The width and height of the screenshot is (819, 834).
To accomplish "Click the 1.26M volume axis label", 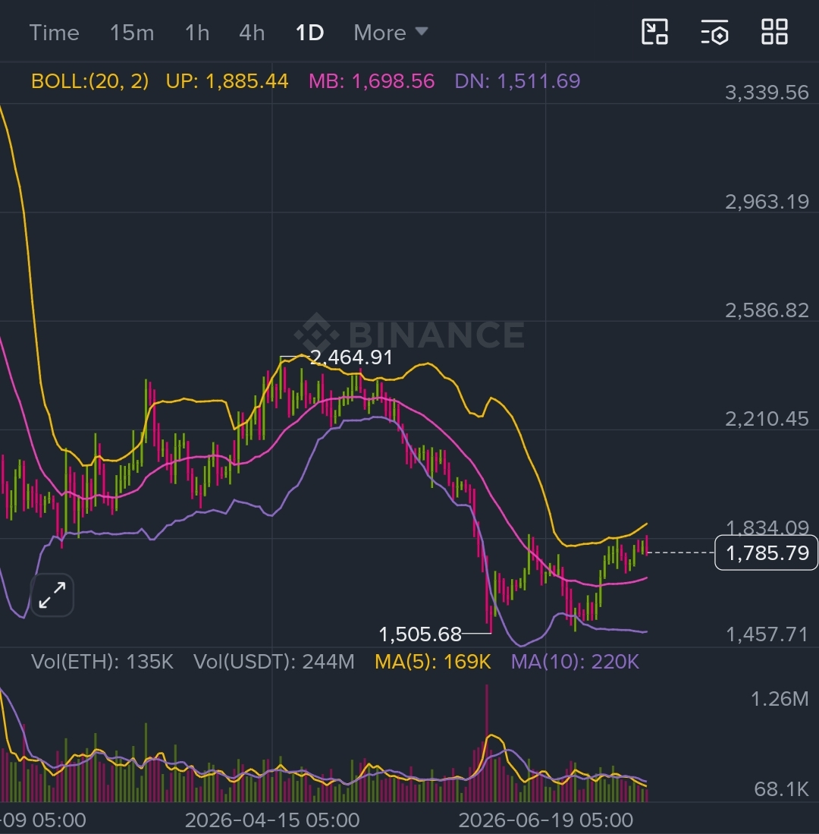I will (x=780, y=699).
